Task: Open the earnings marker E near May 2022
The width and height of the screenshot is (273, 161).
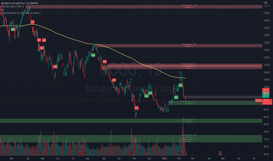Action: pyautogui.click(x=40, y=153)
